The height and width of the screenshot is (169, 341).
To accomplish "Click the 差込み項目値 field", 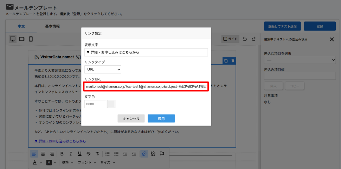I will pyautogui.click(x=300, y=76).
